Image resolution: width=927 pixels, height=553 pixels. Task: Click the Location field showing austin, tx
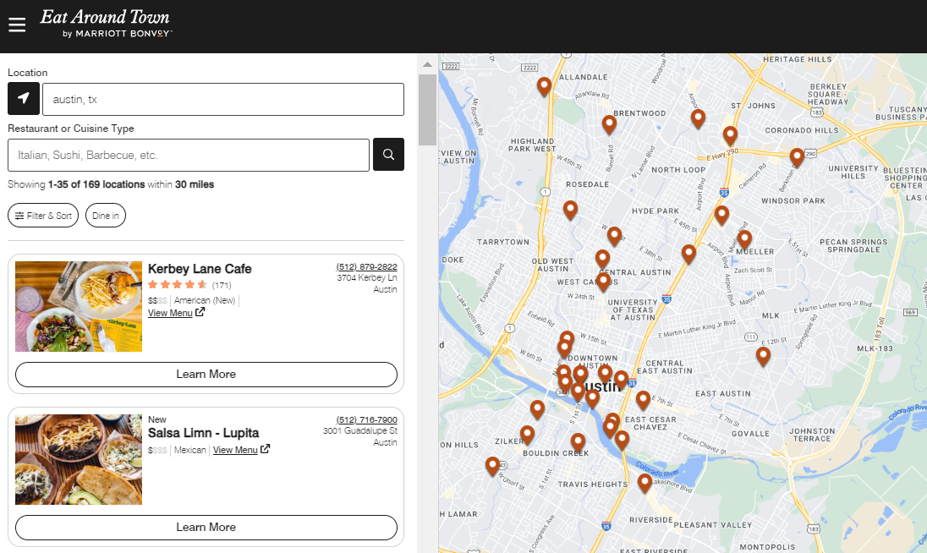click(222, 99)
